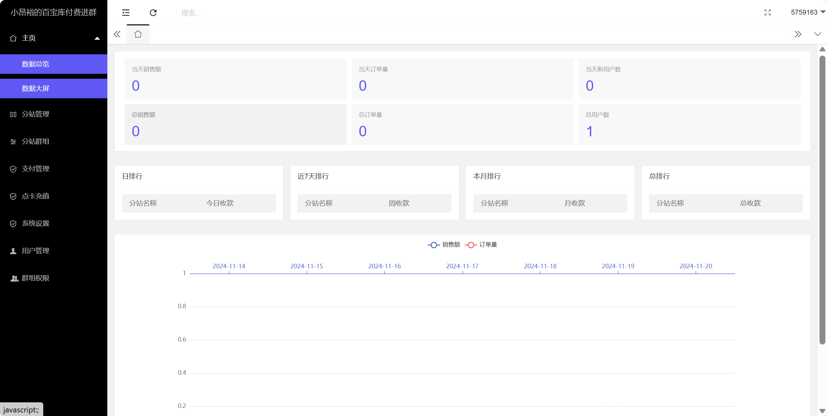Select the home tab icon

click(x=138, y=34)
